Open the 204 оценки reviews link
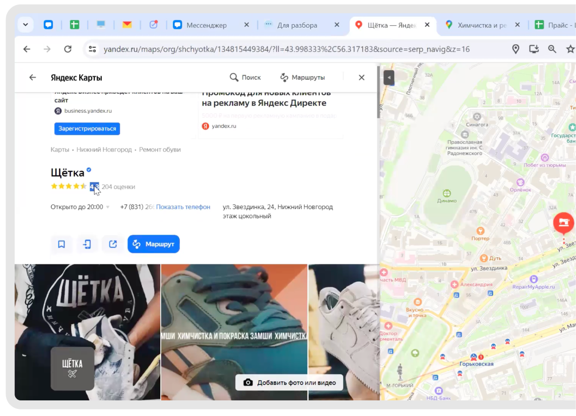 point(118,187)
